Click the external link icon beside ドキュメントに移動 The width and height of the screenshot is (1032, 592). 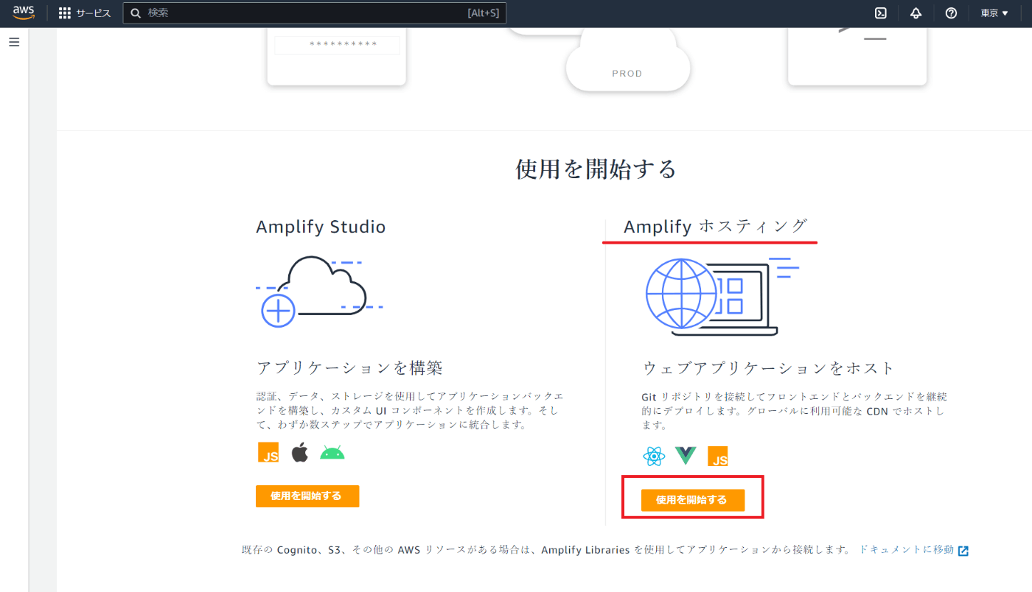coord(963,551)
